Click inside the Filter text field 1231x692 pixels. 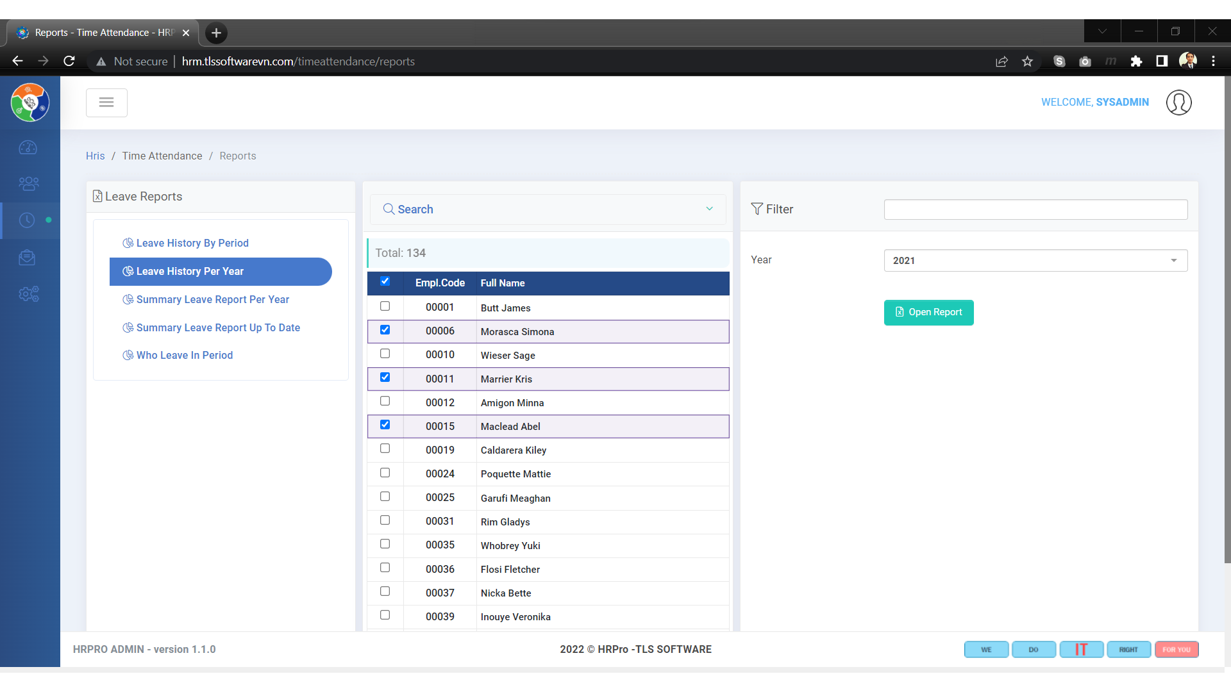point(1035,210)
